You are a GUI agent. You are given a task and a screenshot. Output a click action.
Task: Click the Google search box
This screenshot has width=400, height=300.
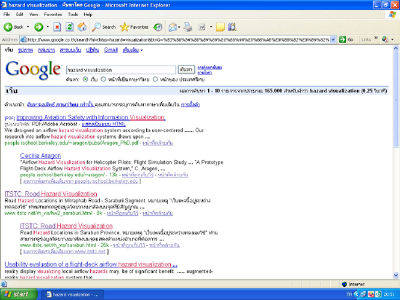click(x=121, y=70)
